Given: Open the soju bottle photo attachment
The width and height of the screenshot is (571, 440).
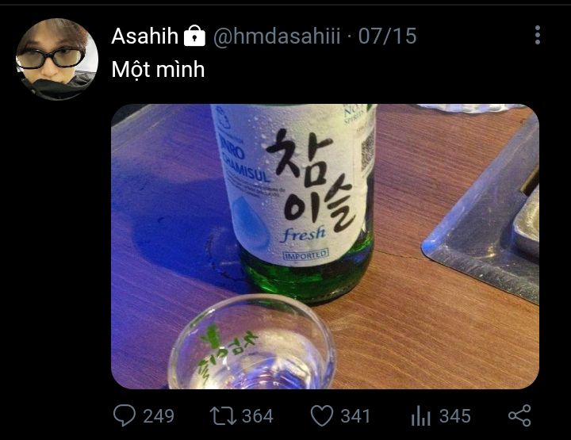Looking at the screenshot, I should point(325,247).
